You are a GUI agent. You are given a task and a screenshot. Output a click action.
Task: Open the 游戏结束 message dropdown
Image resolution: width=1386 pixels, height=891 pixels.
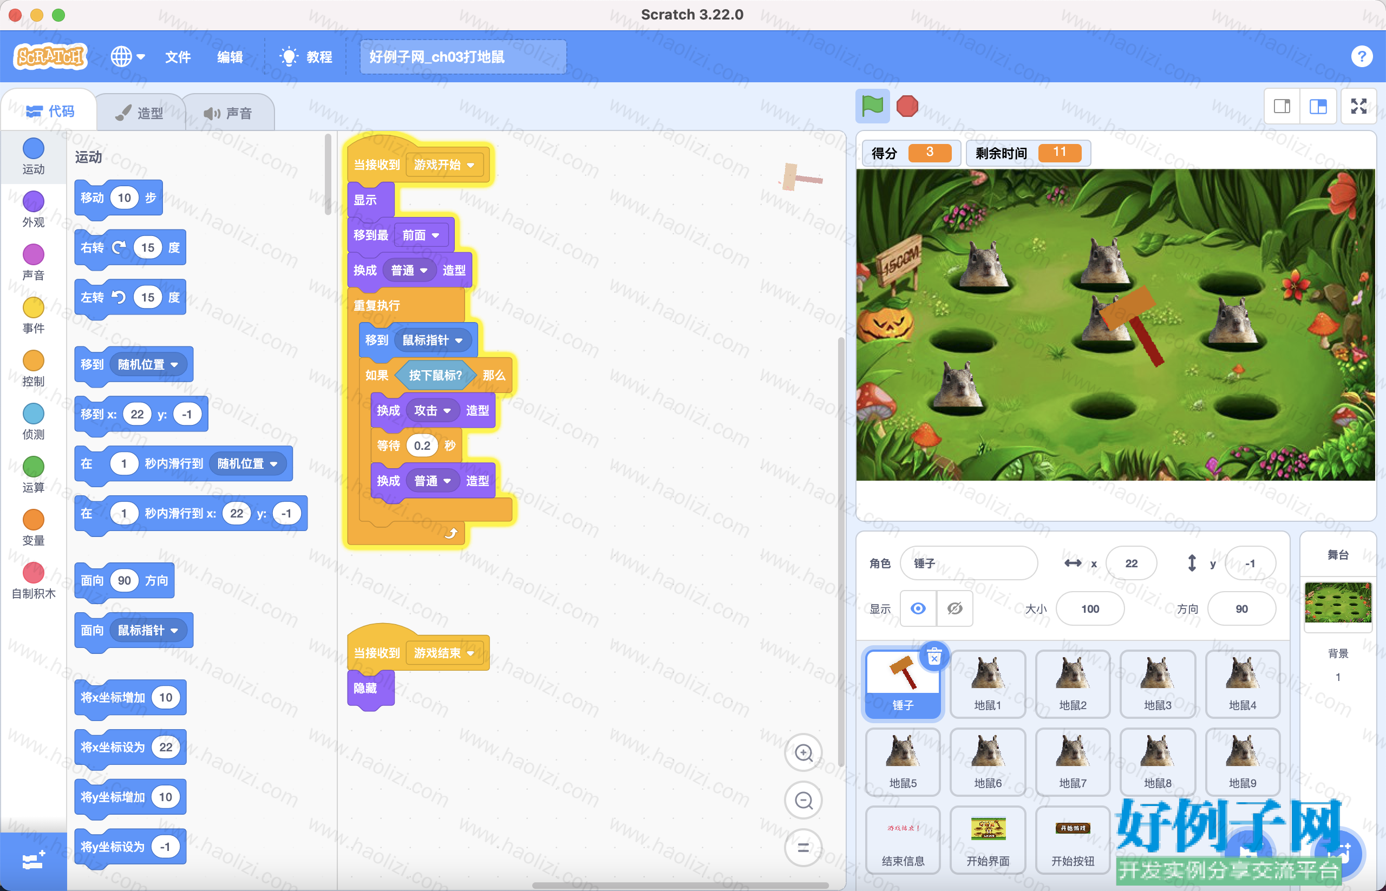pyautogui.click(x=443, y=653)
